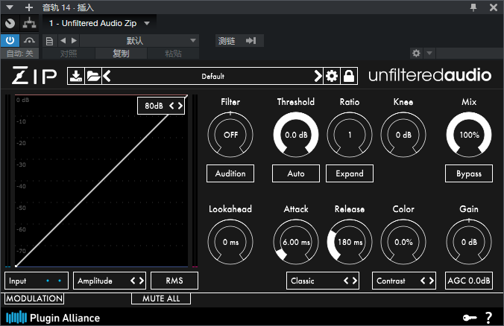This screenshot has height=326, width=504.
Task: Open Zip plugin settings gear
Action: pos(331,76)
